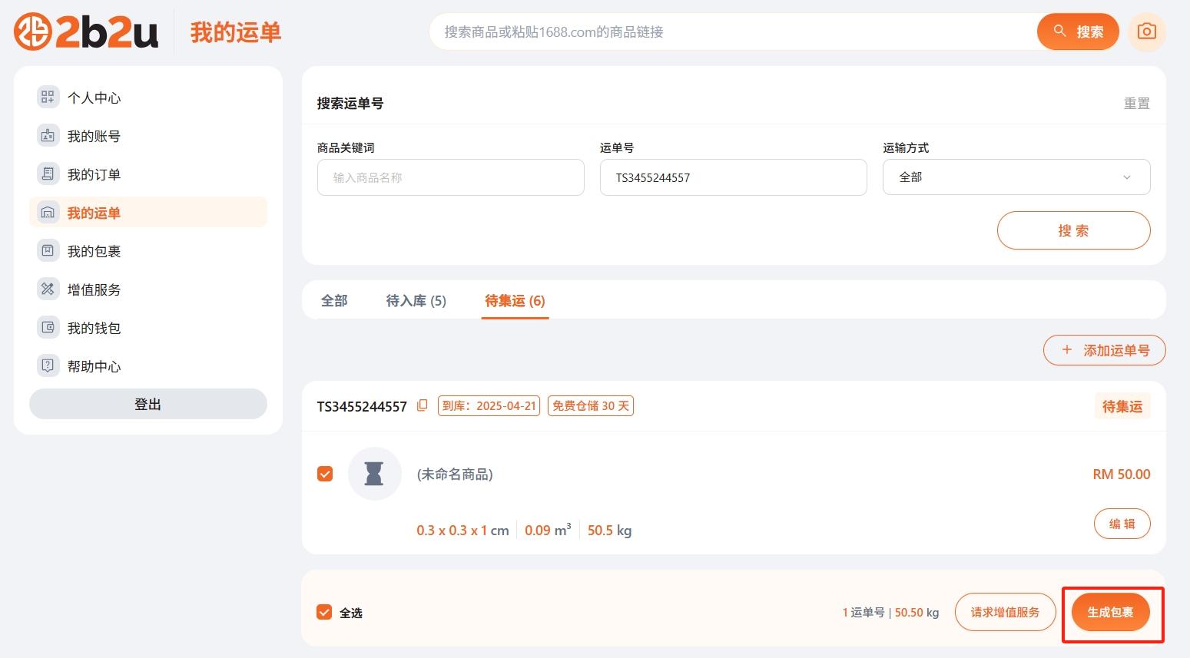Image resolution: width=1190 pixels, height=658 pixels.
Task: Open 我的订单 in sidebar
Action: 94,174
